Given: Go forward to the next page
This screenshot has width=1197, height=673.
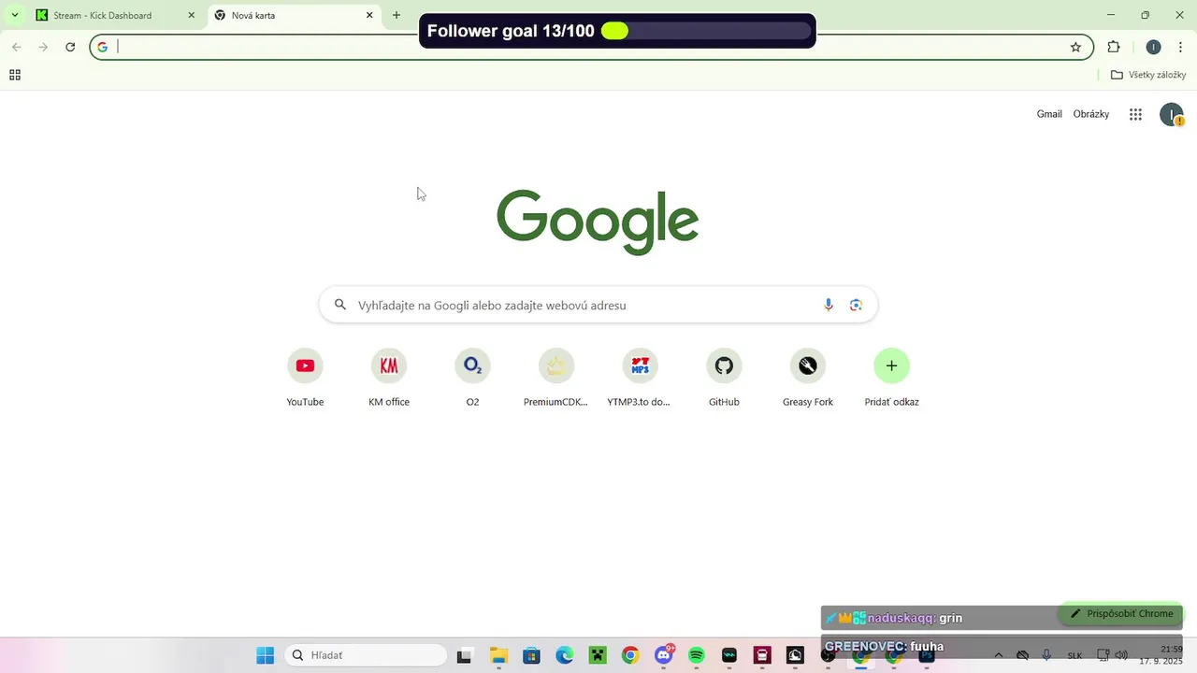Looking at the screenshot, I should pos(43,47).
